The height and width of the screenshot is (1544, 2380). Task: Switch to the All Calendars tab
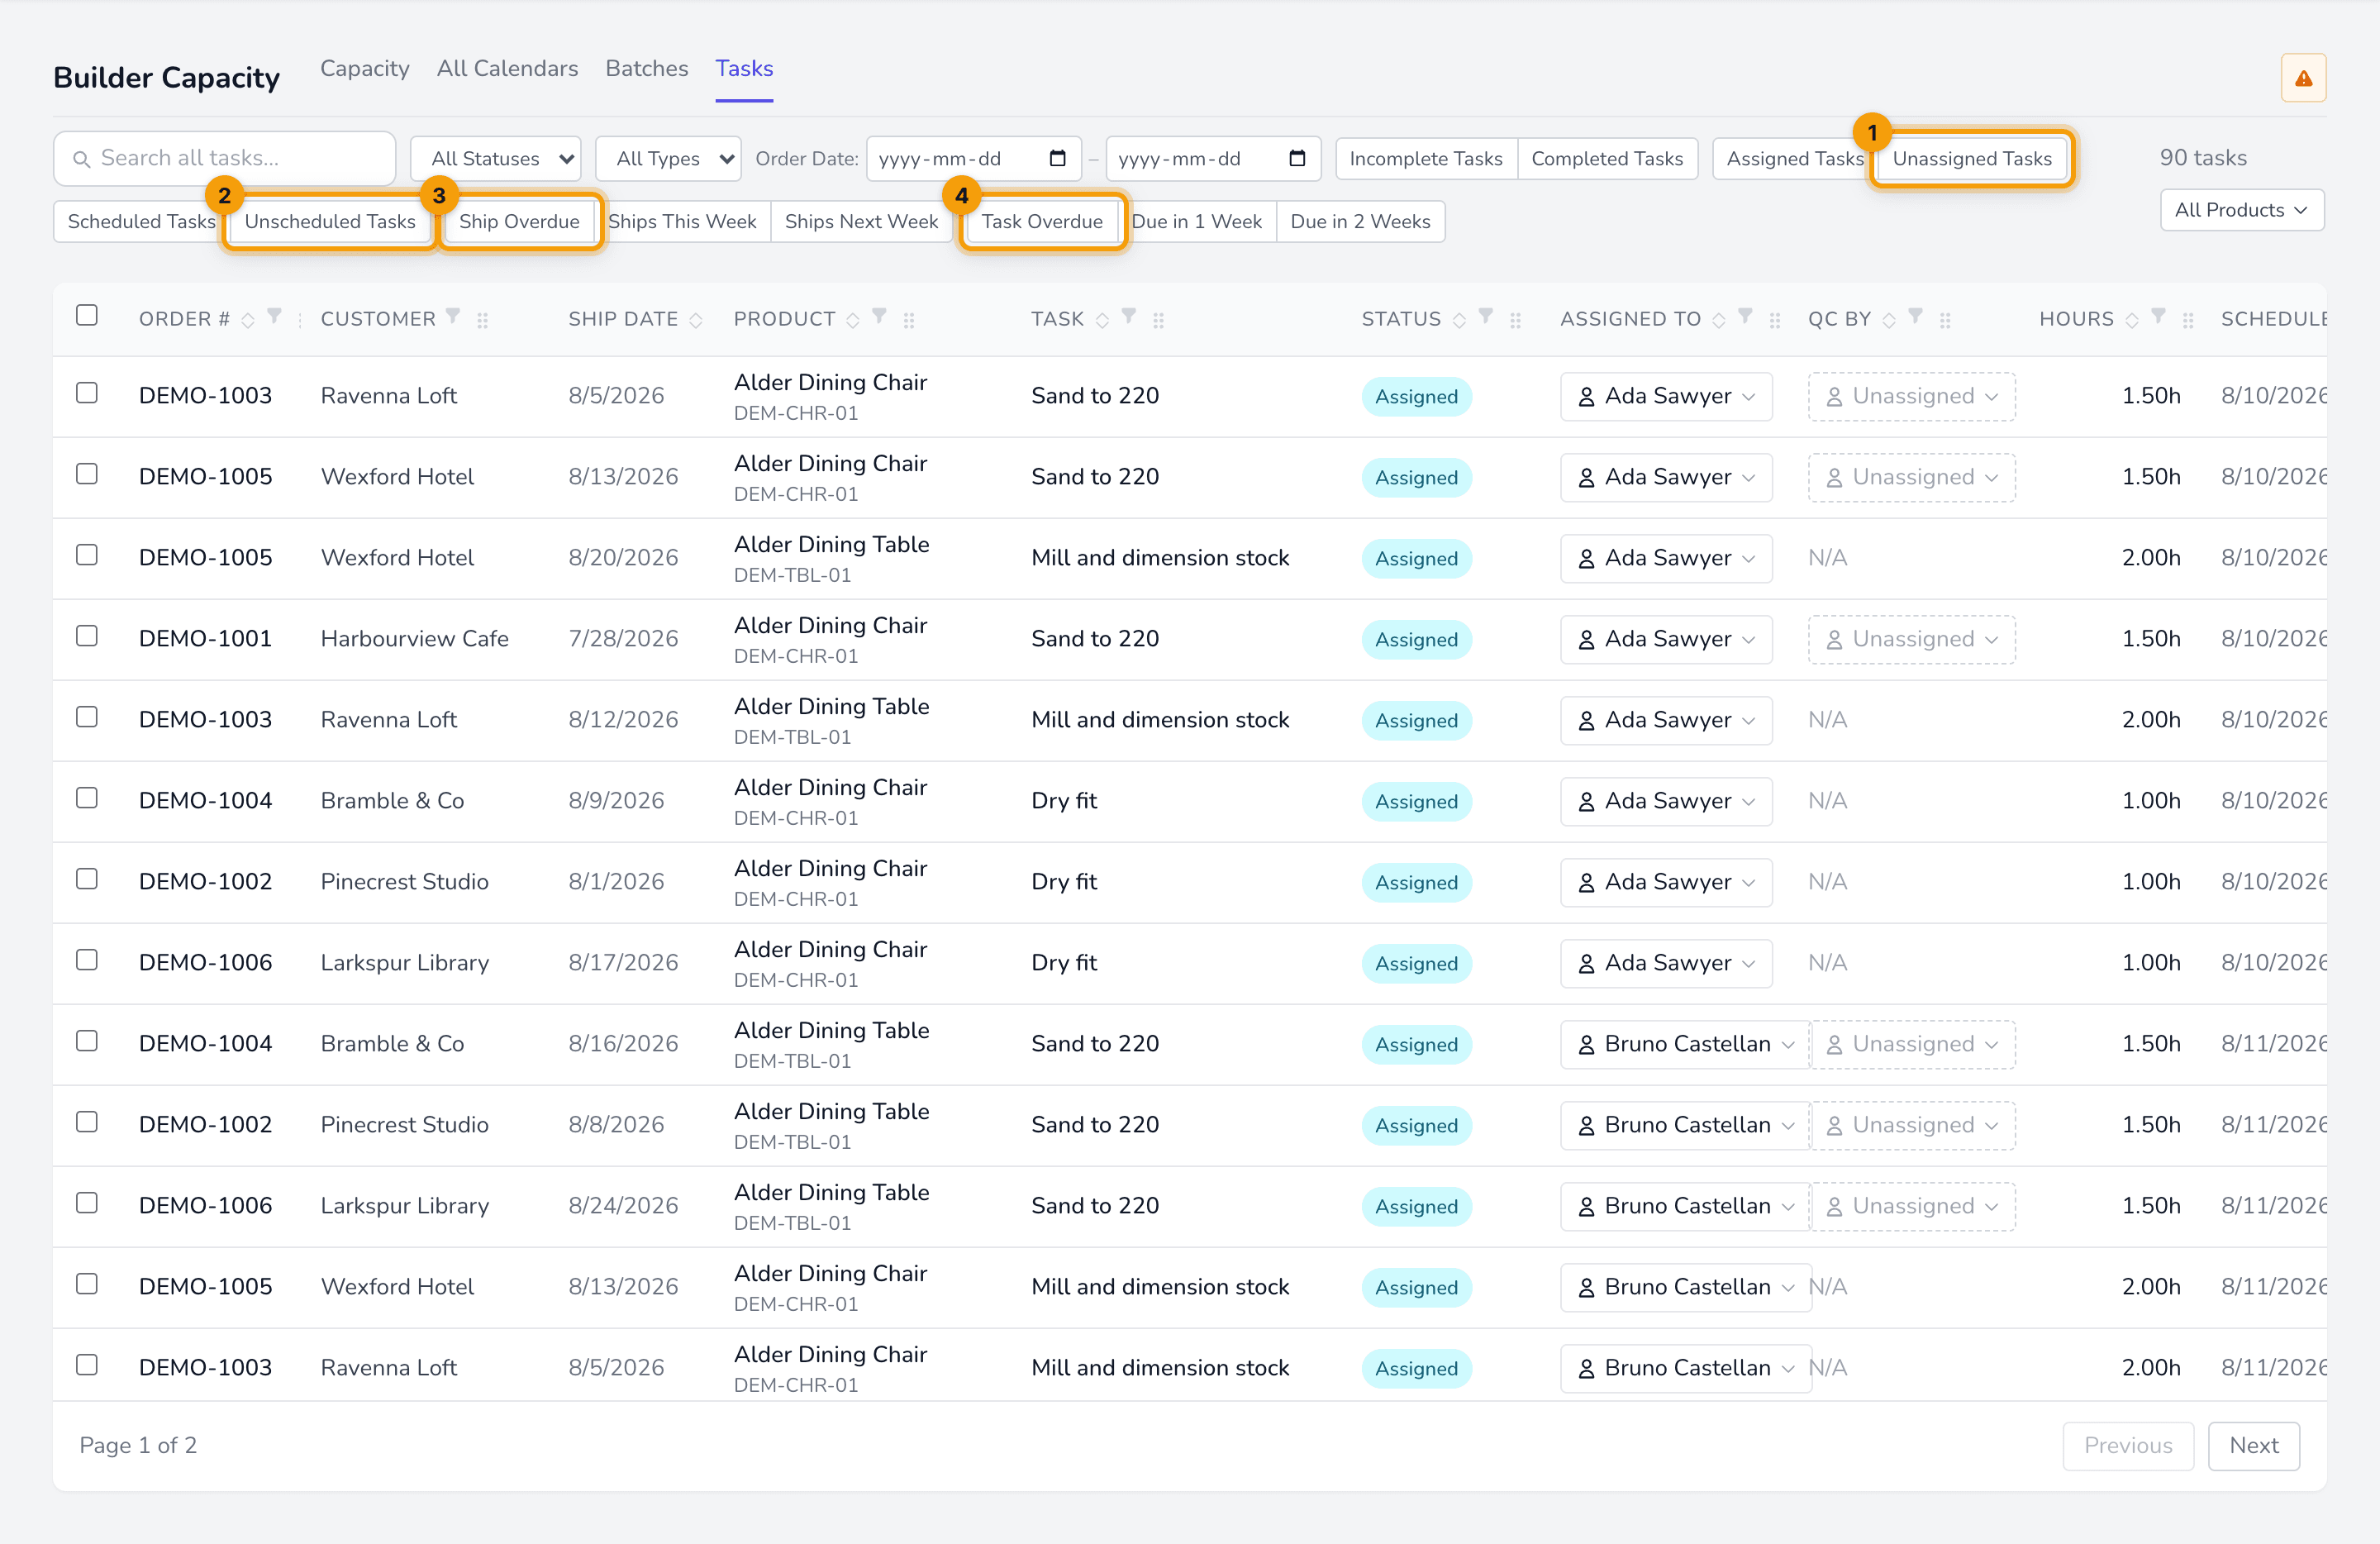(x=507, y=68)
